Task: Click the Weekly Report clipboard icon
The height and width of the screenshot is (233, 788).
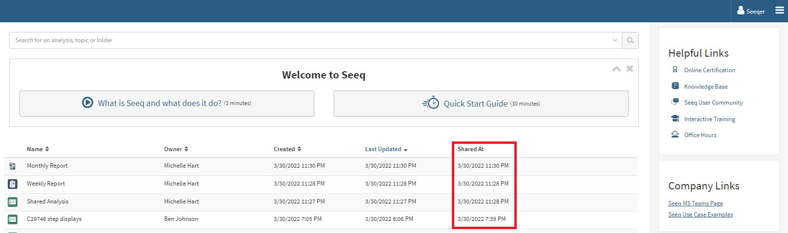Action: pyautogui.click(x=13, y=184)
